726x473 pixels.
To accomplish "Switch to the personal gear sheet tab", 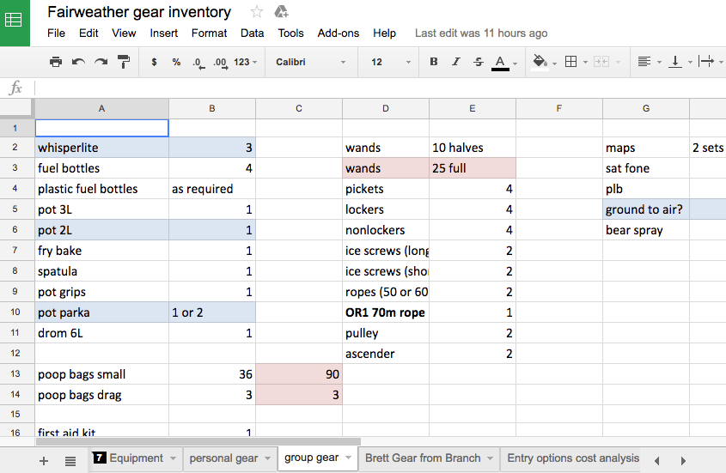I will tap(223, 458).
